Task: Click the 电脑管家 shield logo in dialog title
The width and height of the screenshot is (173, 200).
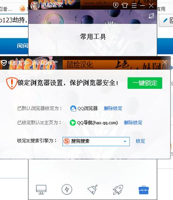Action: [x=4, y=63]
